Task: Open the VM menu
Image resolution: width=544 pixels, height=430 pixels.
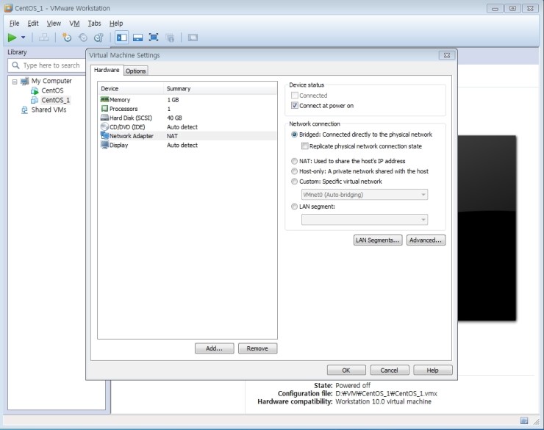Action: click(74, 24)
